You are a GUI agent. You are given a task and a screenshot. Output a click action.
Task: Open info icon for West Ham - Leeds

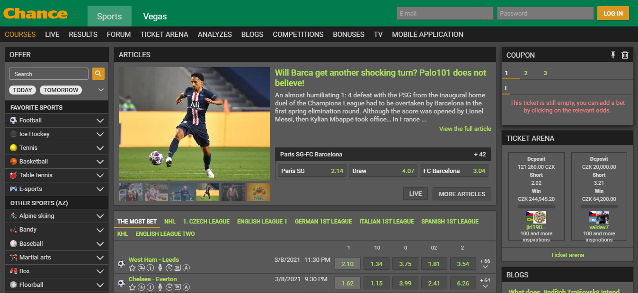click(x=151, y=268)
